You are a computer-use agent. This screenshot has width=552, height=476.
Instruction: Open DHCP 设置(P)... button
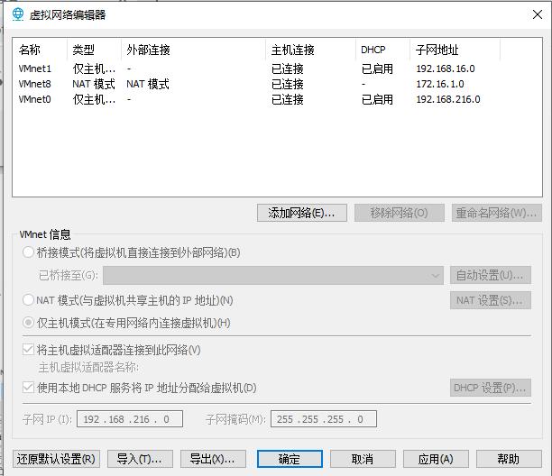coord(491,388)
